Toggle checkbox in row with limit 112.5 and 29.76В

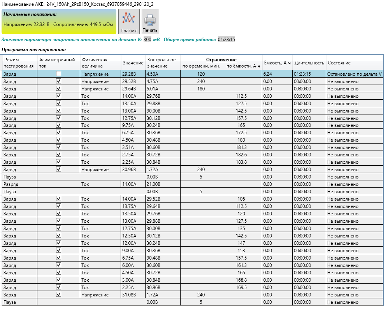point(58,96)
